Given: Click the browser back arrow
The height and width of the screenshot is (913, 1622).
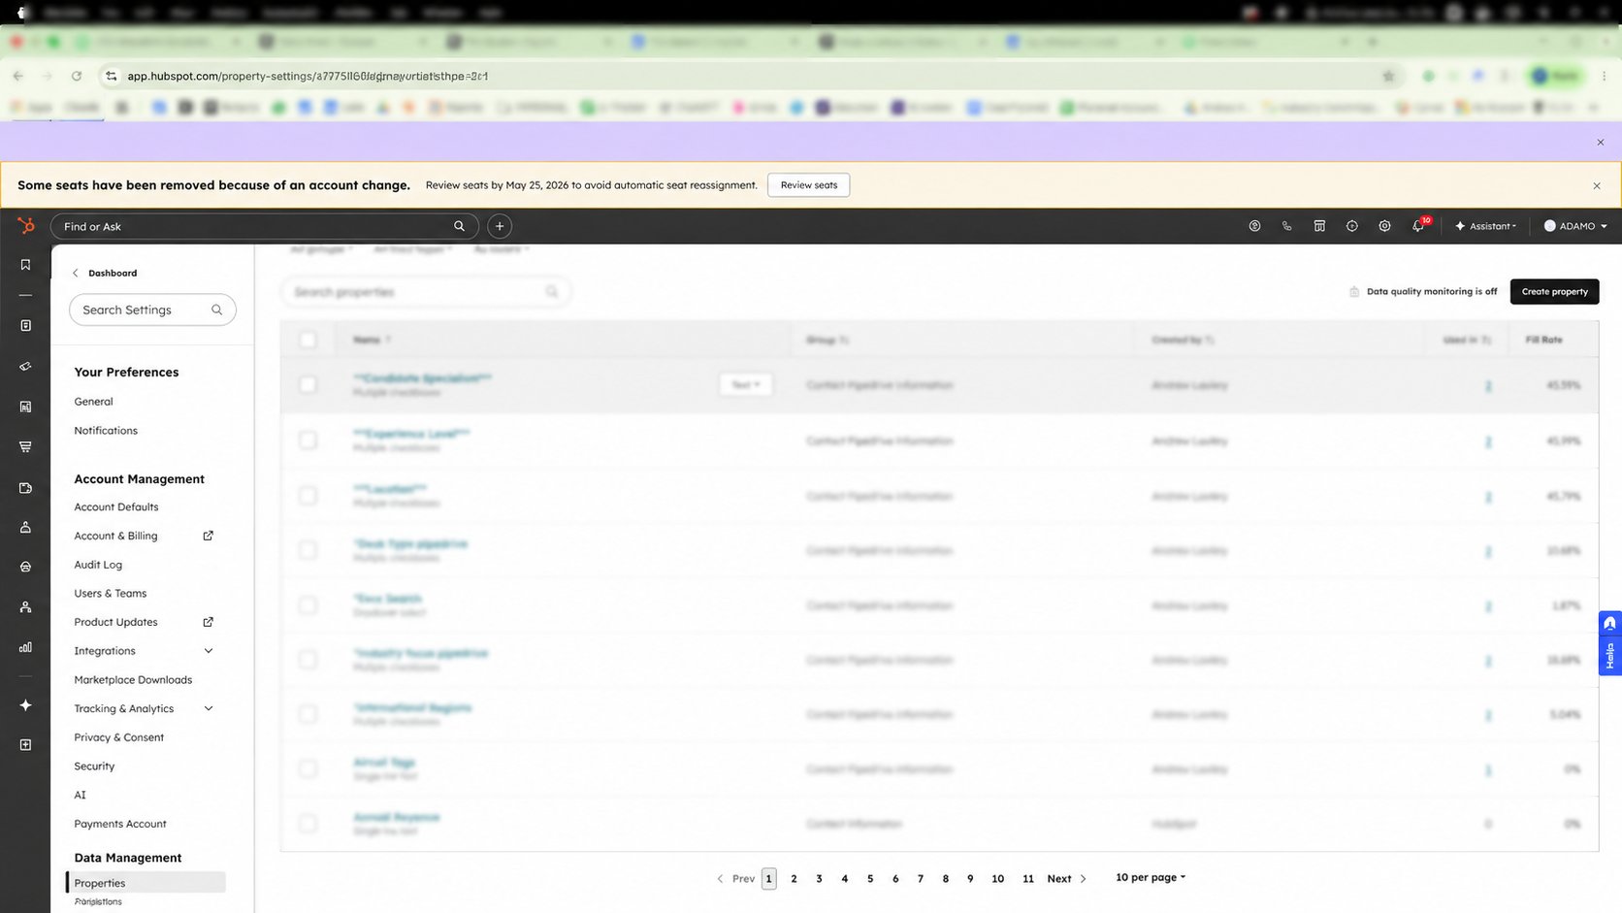Looking at the screenshot, I should pyautogui.click(x=18, y=76).
